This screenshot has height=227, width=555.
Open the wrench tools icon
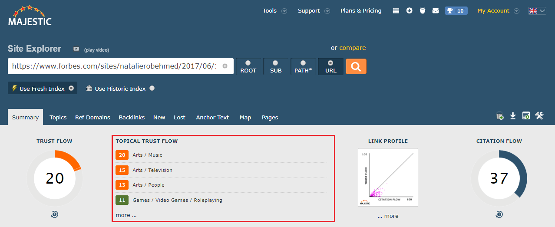tap(539, 115)
